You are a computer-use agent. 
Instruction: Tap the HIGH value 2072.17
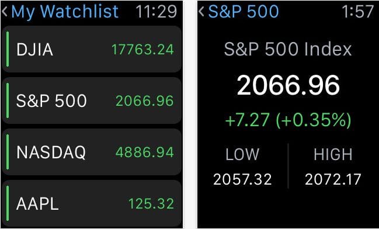click(x=333, y=180)
